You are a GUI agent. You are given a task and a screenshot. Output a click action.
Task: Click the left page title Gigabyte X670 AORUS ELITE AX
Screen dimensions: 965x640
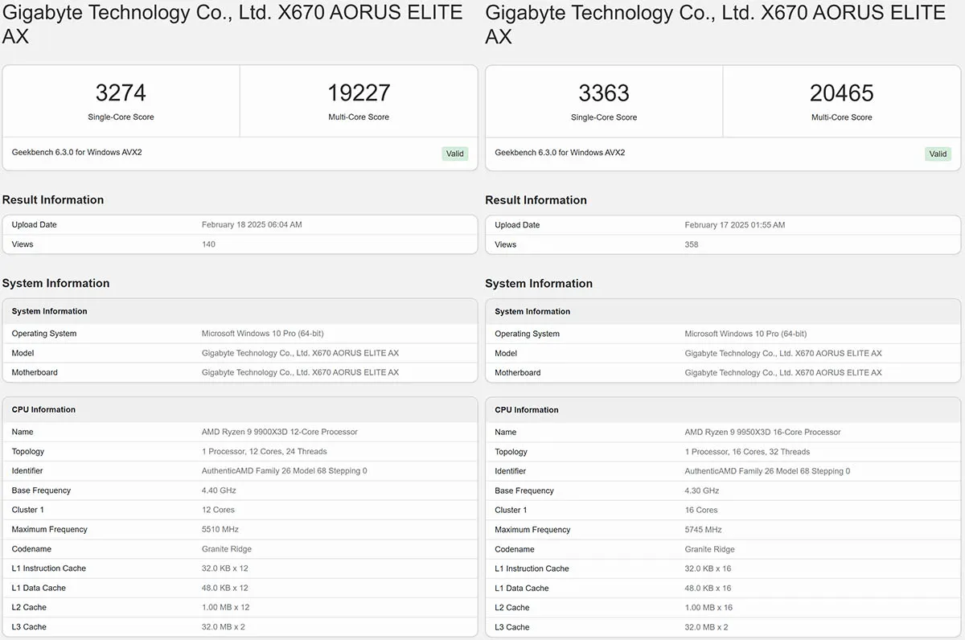[x=232, y=24]
